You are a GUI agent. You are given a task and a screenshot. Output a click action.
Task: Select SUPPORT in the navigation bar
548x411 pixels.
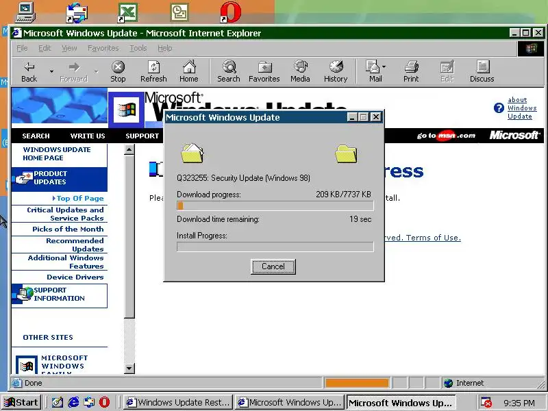click(142, 136)
